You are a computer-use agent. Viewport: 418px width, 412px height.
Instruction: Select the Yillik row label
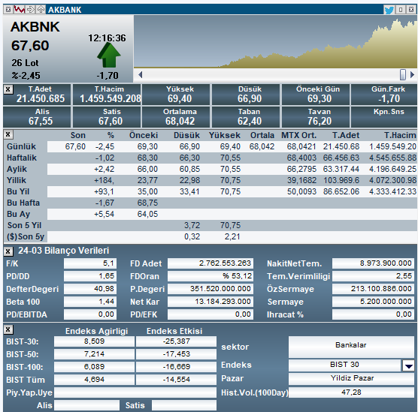click(17, 180)
